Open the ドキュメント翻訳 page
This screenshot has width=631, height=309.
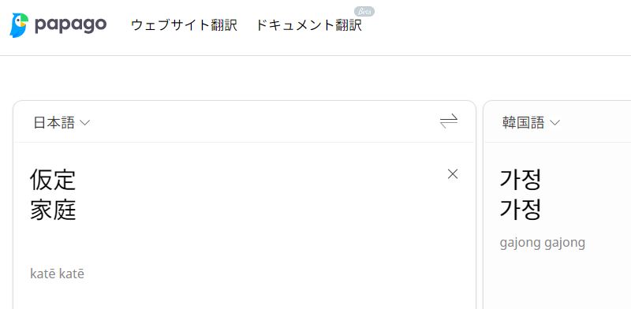tap(308, 25)
